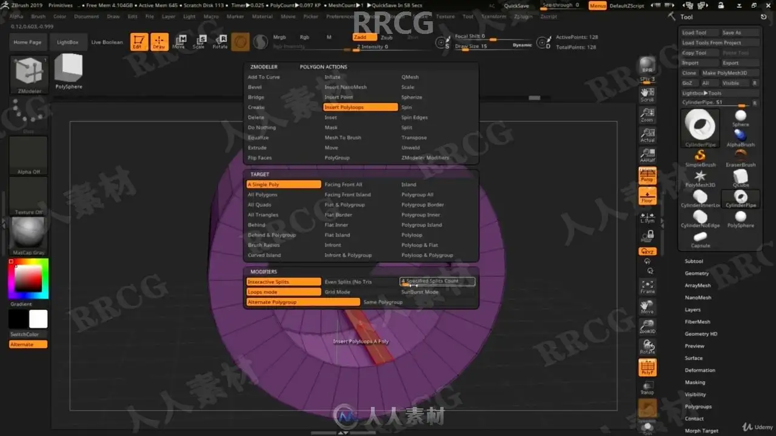Expand the Polygroups section
776x436 pixels.
[x=698, y=406]
